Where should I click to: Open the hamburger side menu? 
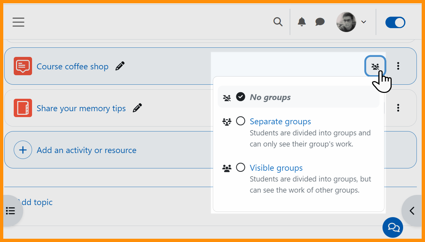[19, 22]
